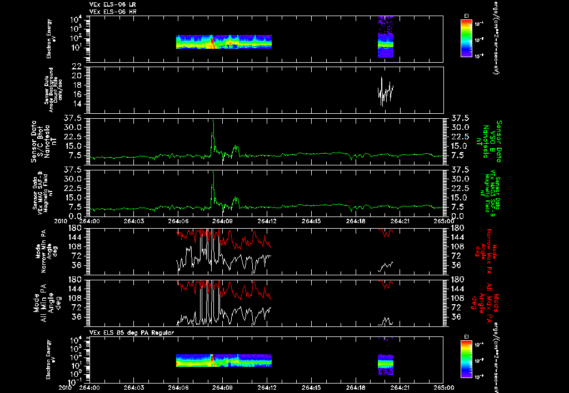
Task: Click the "264:06" label on the middle time axis
Action: coord(178,221)
